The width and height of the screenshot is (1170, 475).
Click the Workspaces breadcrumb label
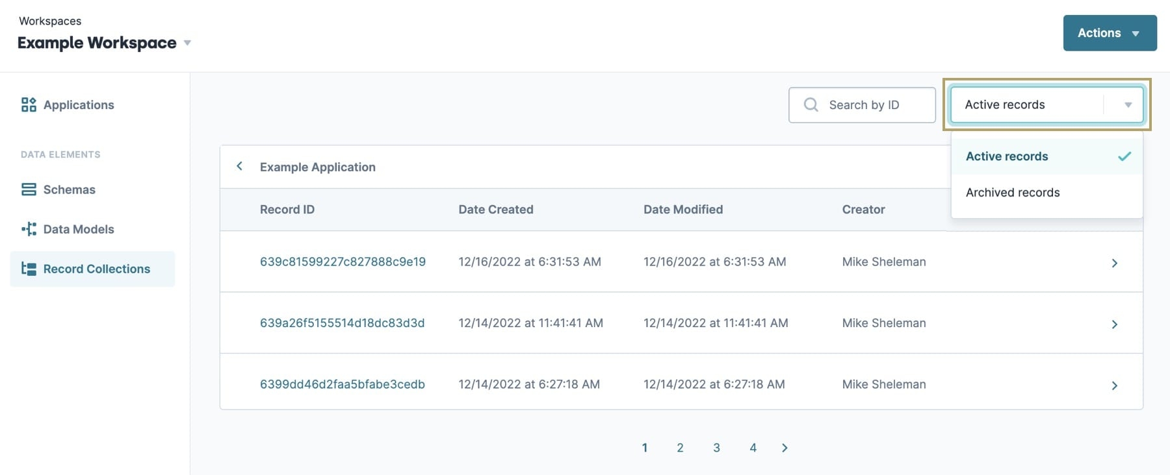[50, 21]
